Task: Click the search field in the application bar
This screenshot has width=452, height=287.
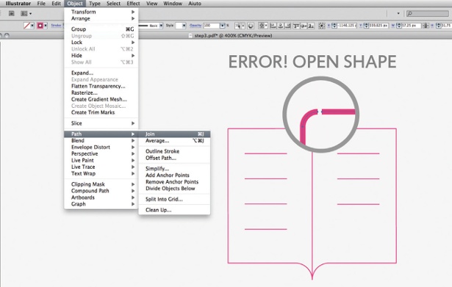Action: coord(428,13)
